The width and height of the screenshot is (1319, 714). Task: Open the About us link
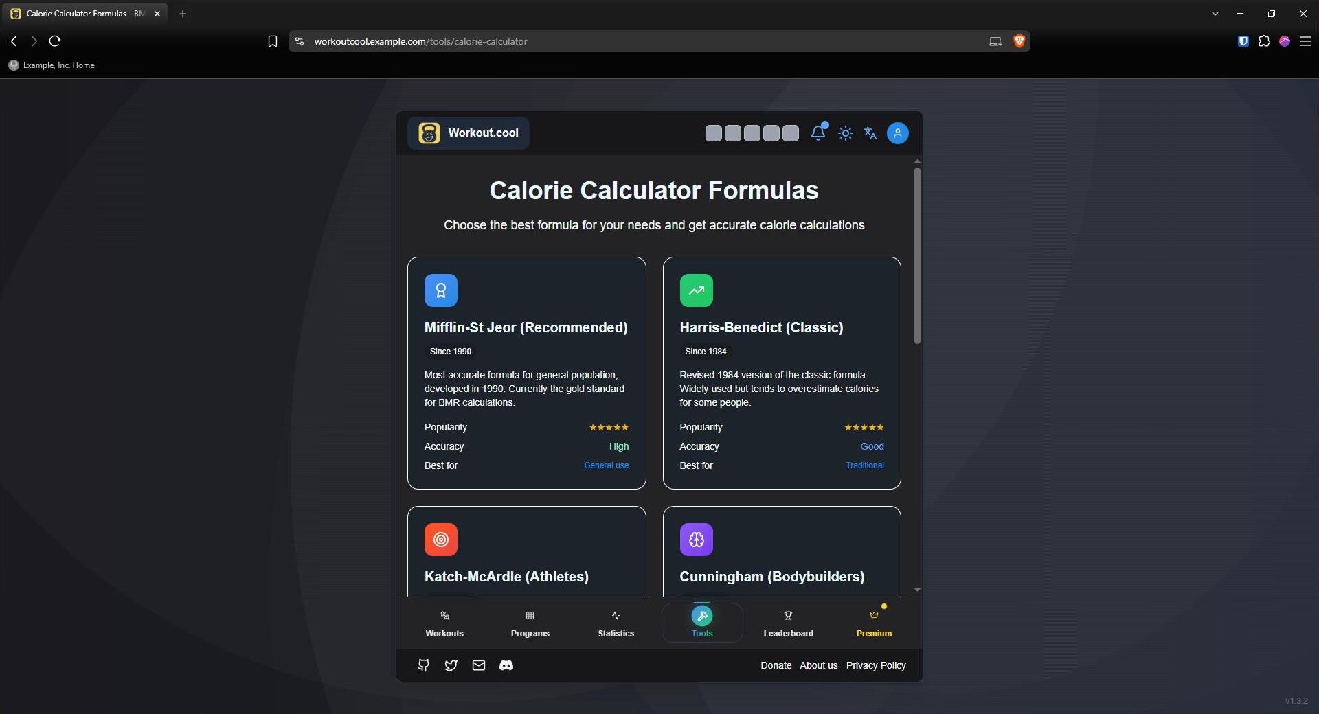tap(819, 665)
